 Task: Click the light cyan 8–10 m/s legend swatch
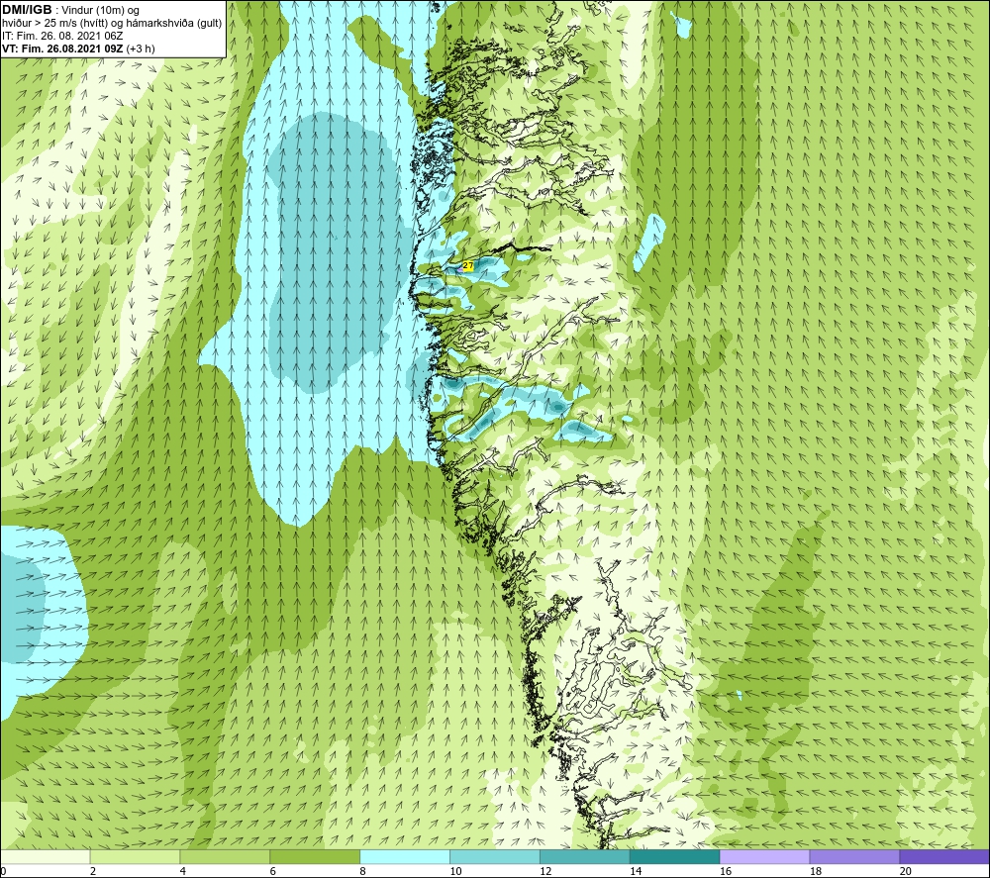405,856
